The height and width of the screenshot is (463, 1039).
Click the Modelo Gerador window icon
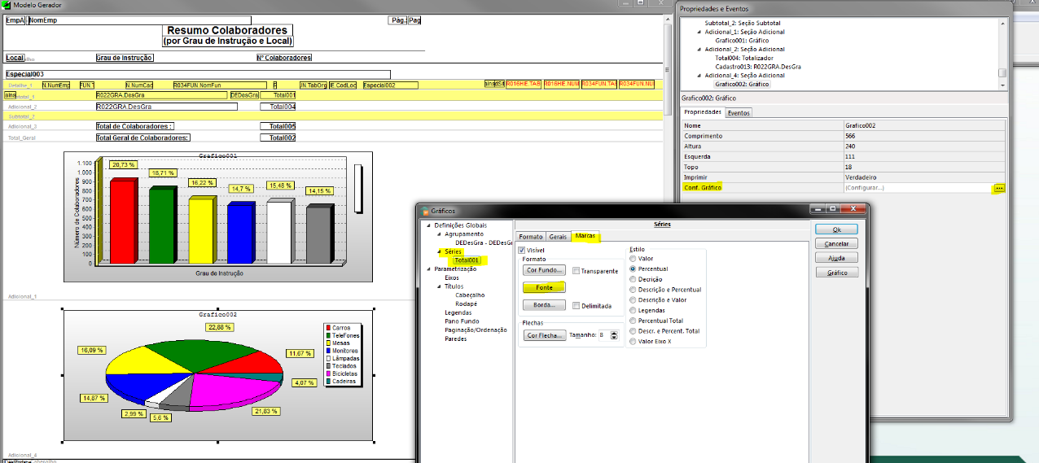tap(7, 5)
